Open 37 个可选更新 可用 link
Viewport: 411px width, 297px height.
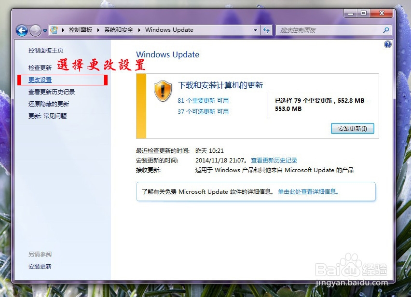coord(203,112)
